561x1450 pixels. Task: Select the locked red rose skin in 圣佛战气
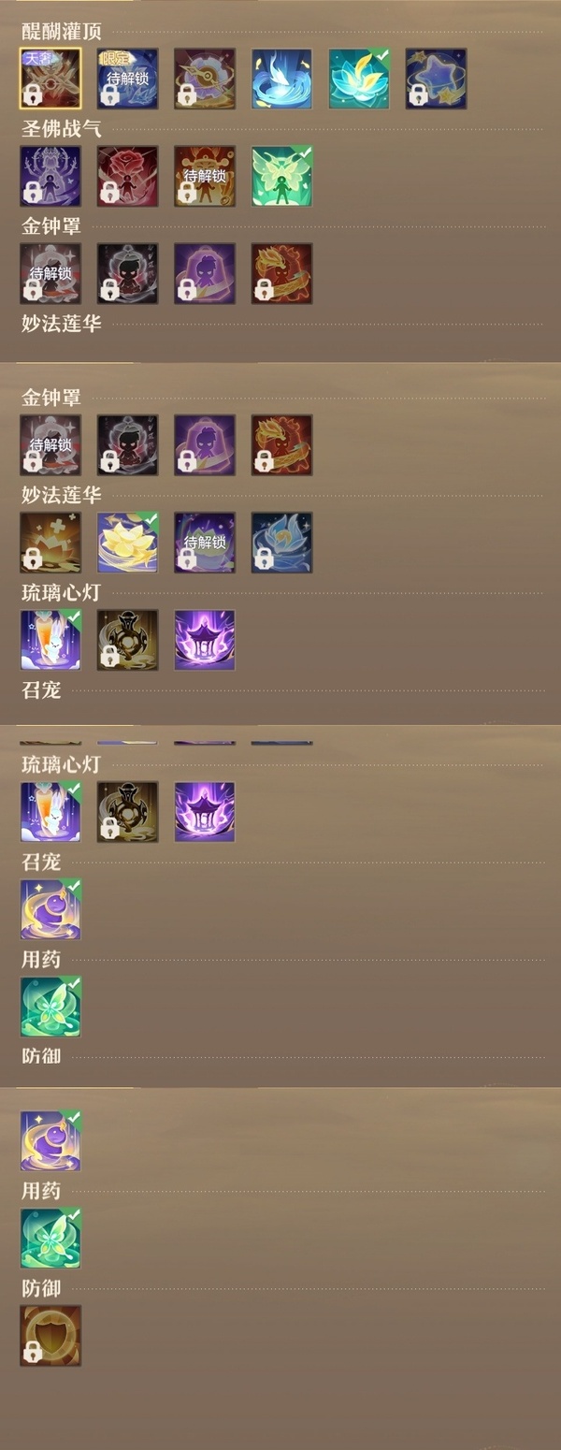point(127,176)
